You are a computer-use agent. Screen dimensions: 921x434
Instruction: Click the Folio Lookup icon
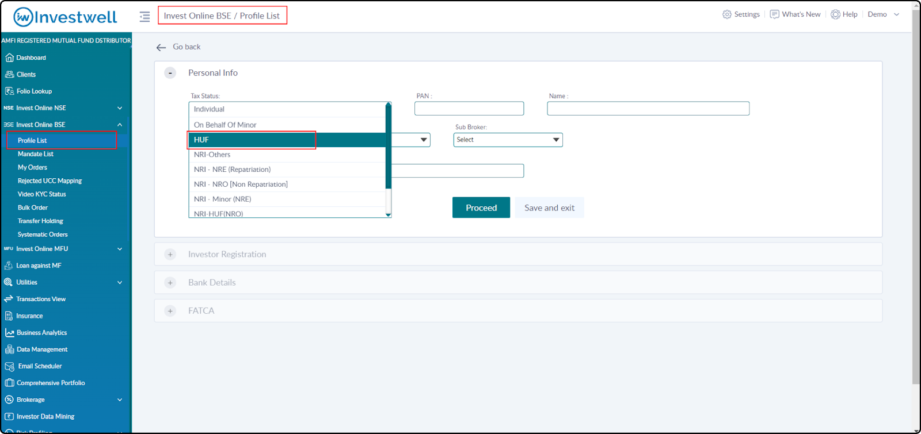pos(9,91)
